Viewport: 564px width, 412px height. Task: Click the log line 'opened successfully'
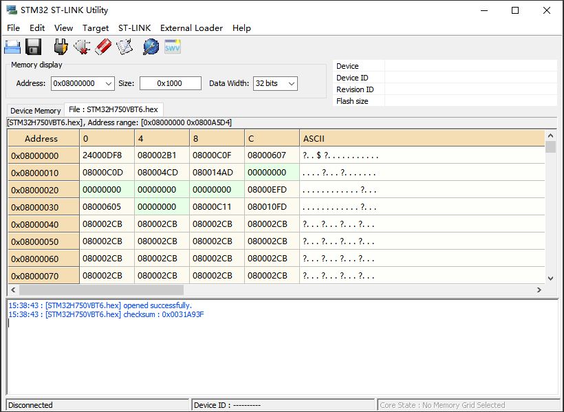pyautogui.click(x=100, y=305)
